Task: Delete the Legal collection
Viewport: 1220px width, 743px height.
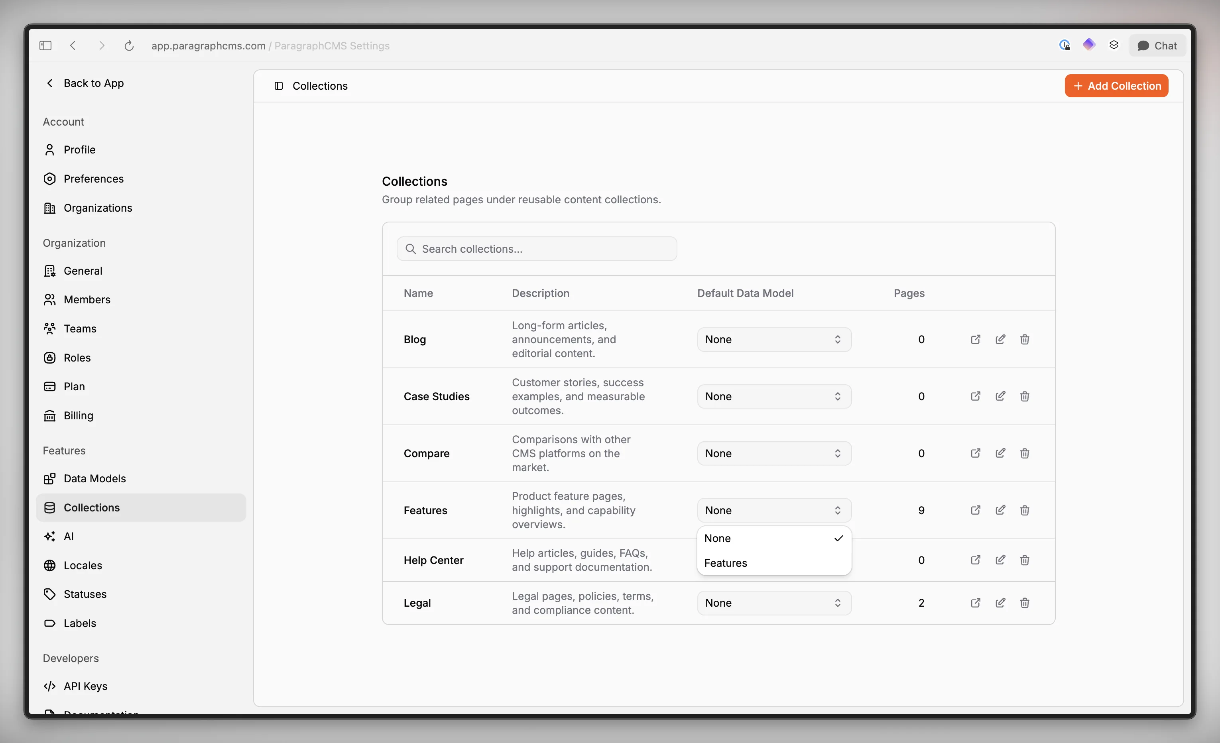Action: tap(1024, 603)
